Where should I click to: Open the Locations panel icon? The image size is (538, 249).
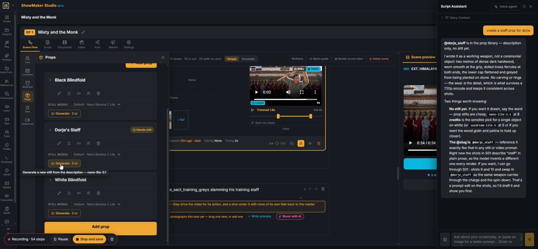click(27, 72)
